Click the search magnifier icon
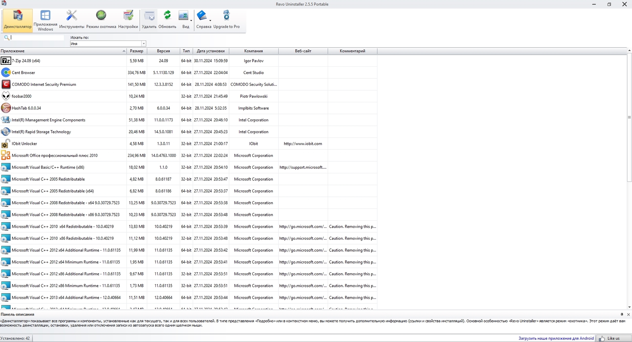Screen dimensions: 632x342 [x=6, y=38]
